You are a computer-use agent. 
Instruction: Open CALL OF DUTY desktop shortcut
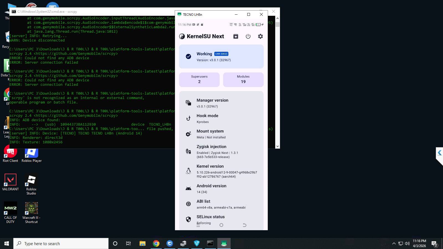click(x=11, y=212)
